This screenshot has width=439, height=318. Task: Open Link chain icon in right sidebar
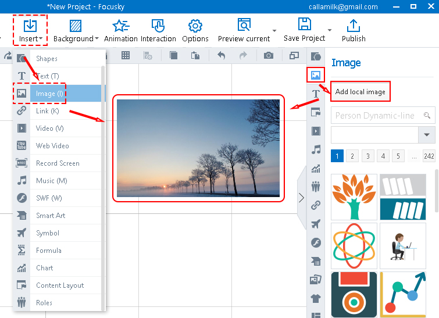tap(316, 205)
